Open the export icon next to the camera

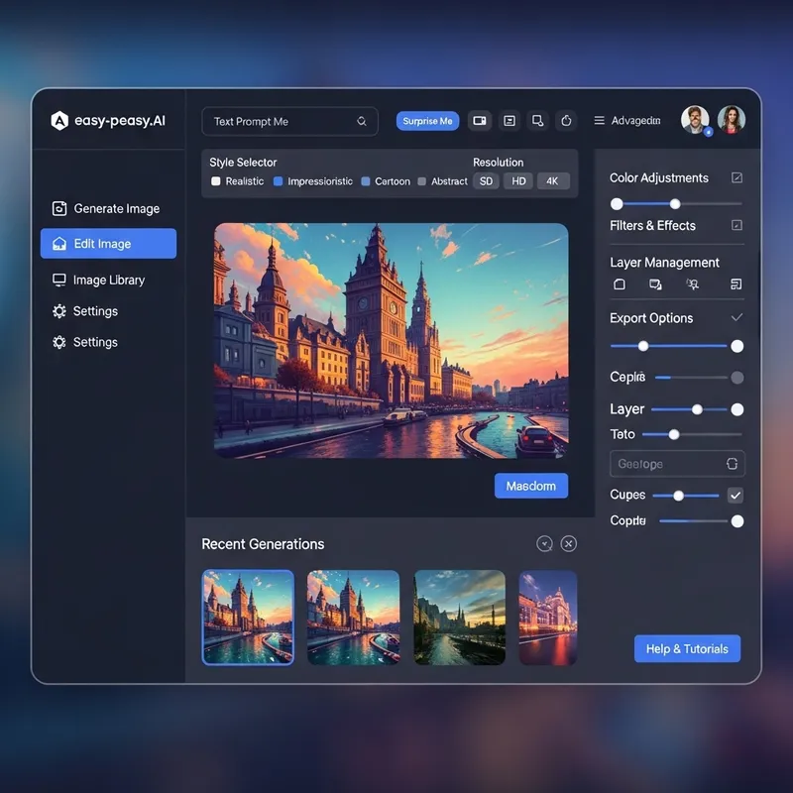click(509, 120)
